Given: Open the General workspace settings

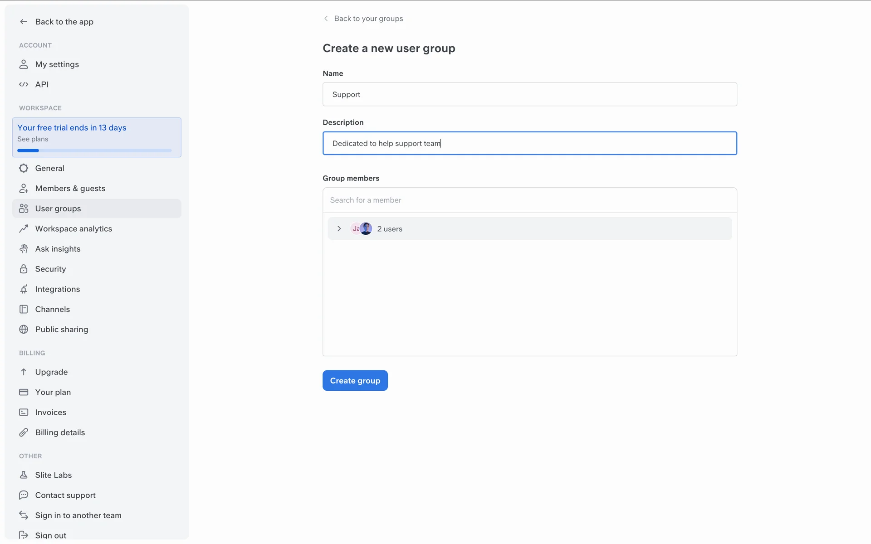Looking at the screenshot, I should [x=49, y=168].
